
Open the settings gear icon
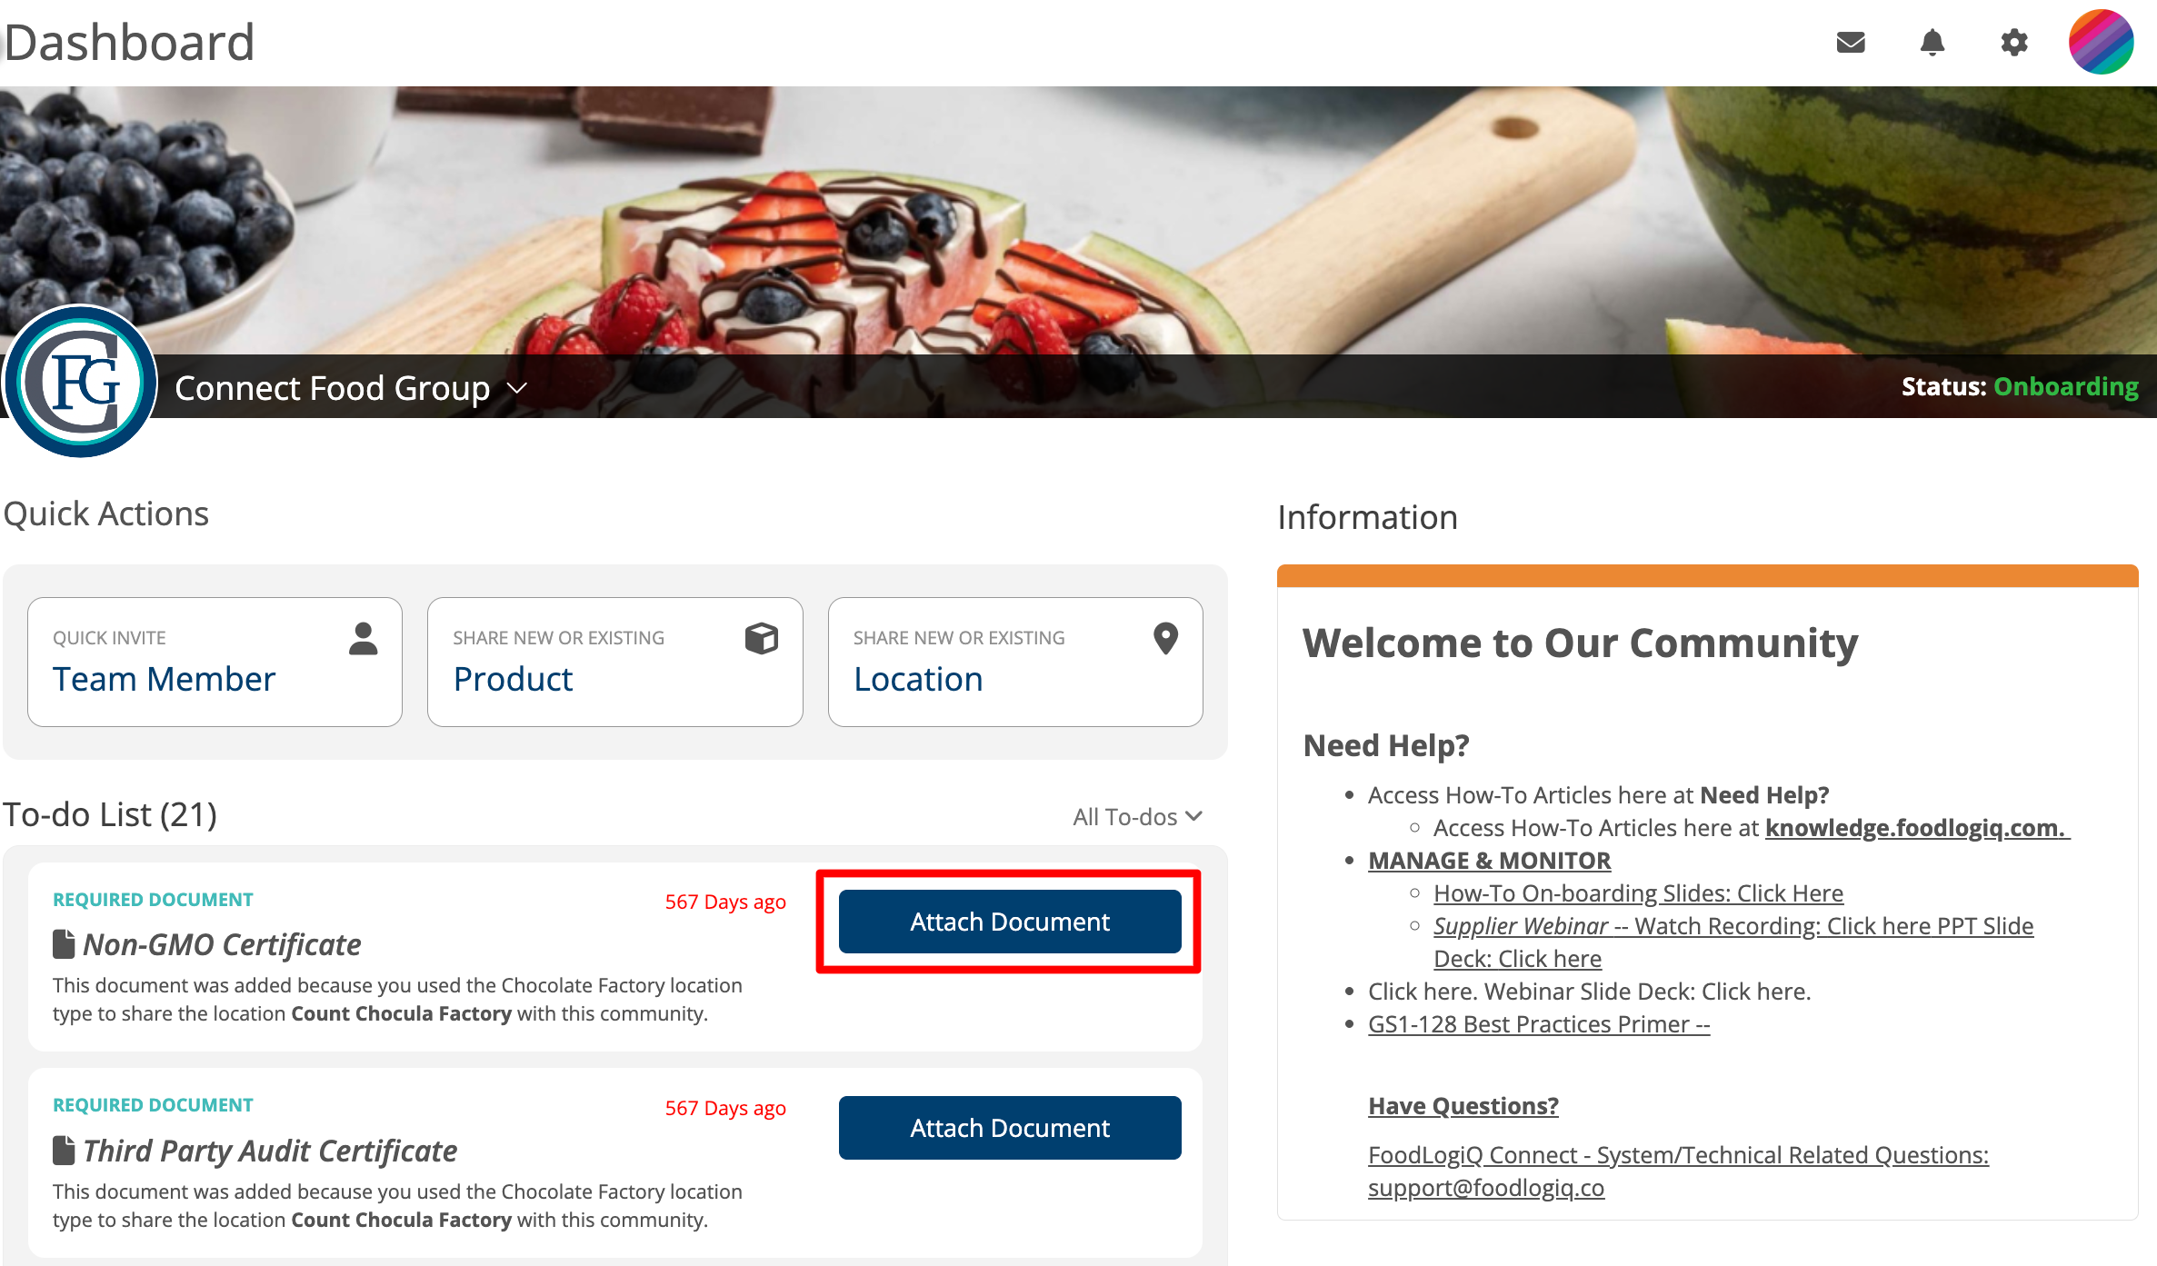(x=2014, y=42)
